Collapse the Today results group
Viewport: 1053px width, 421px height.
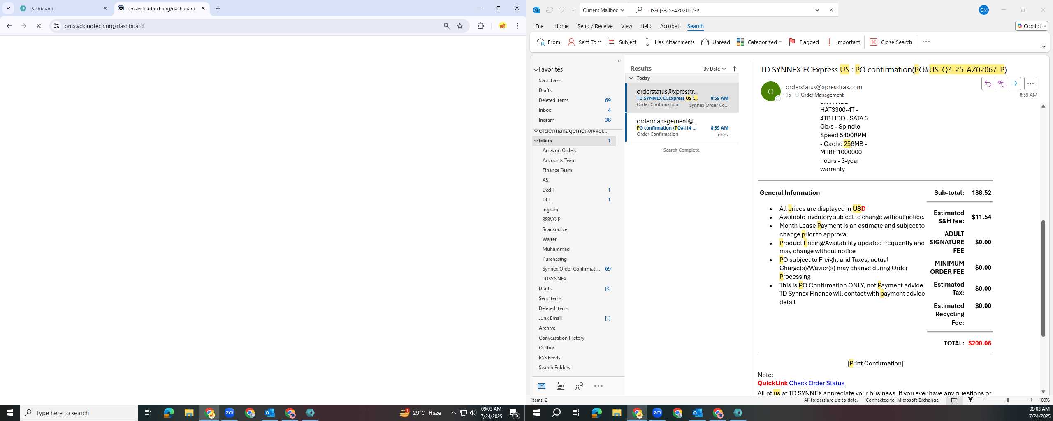pyautogui.click(x=631, y=78)
